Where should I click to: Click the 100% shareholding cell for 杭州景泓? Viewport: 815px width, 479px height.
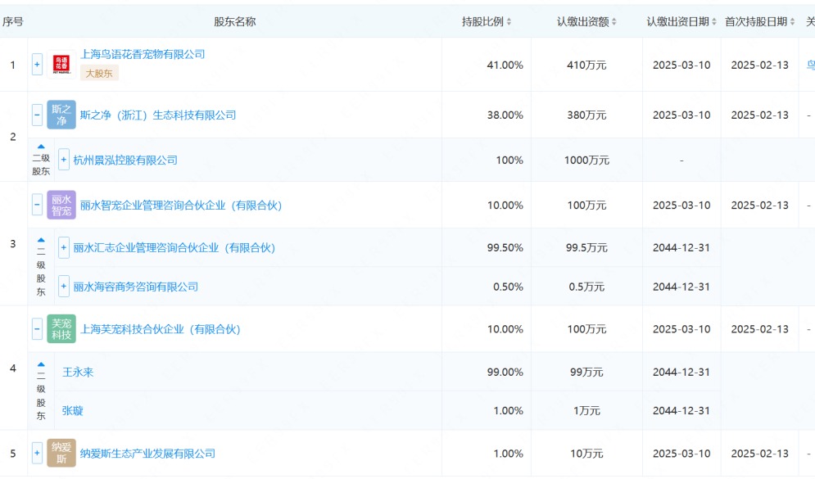point(509,160)
